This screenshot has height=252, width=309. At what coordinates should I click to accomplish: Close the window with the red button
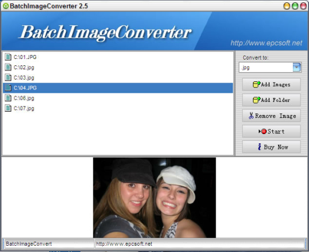[x=303, y=6]
